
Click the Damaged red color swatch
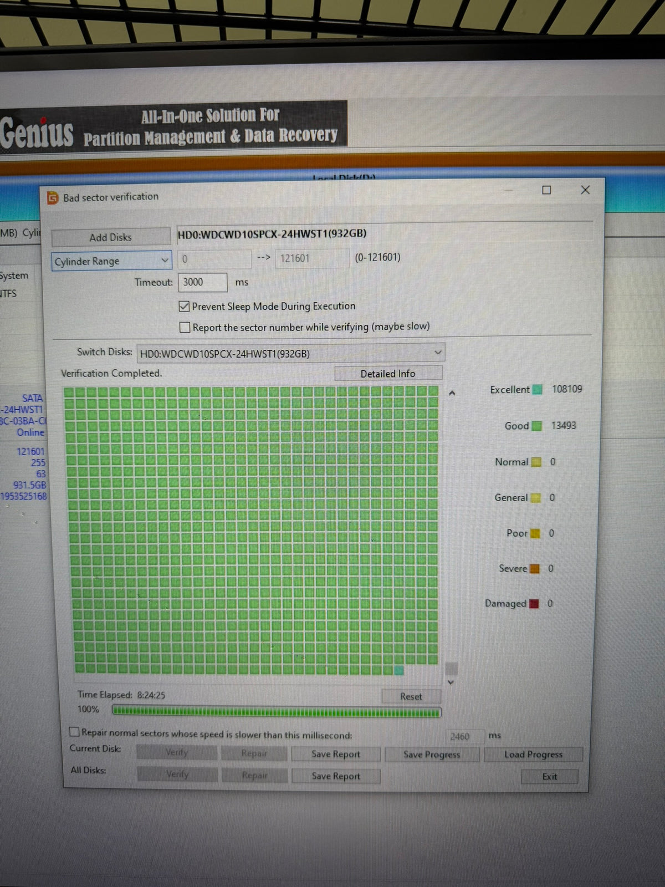tap(534, 604)
